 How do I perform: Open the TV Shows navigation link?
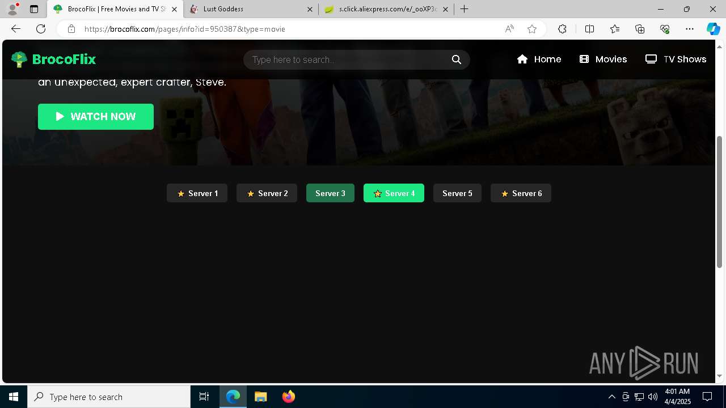click(676, 59)
